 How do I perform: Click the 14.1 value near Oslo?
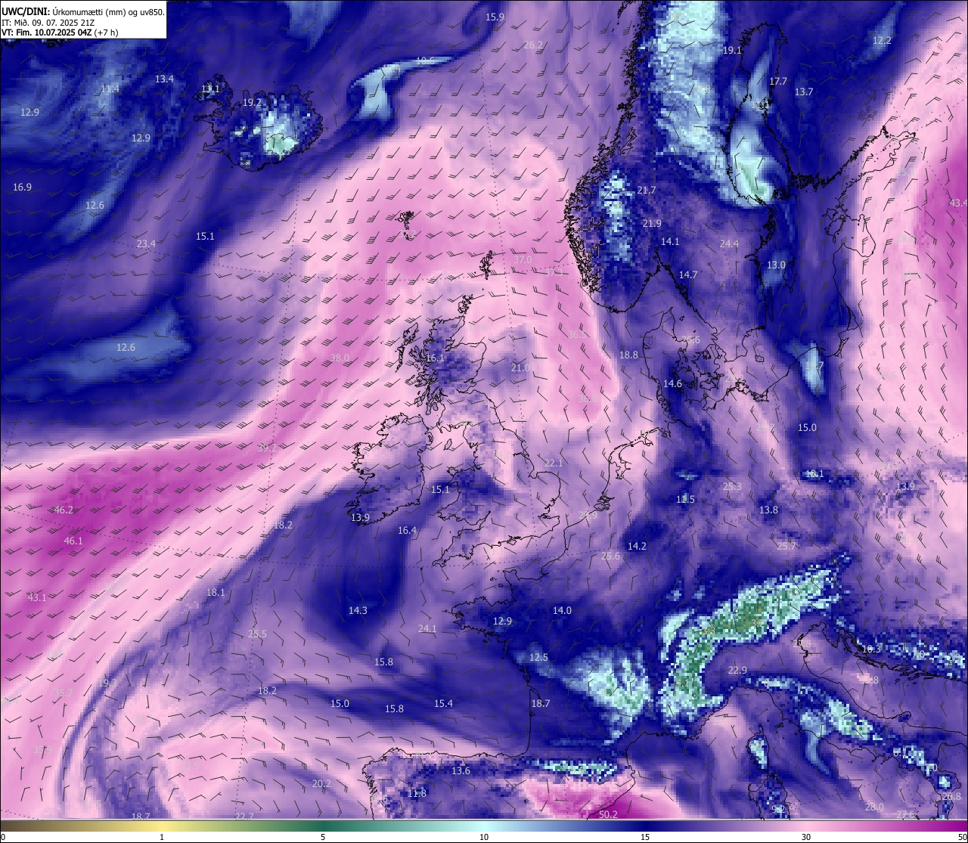670,241
